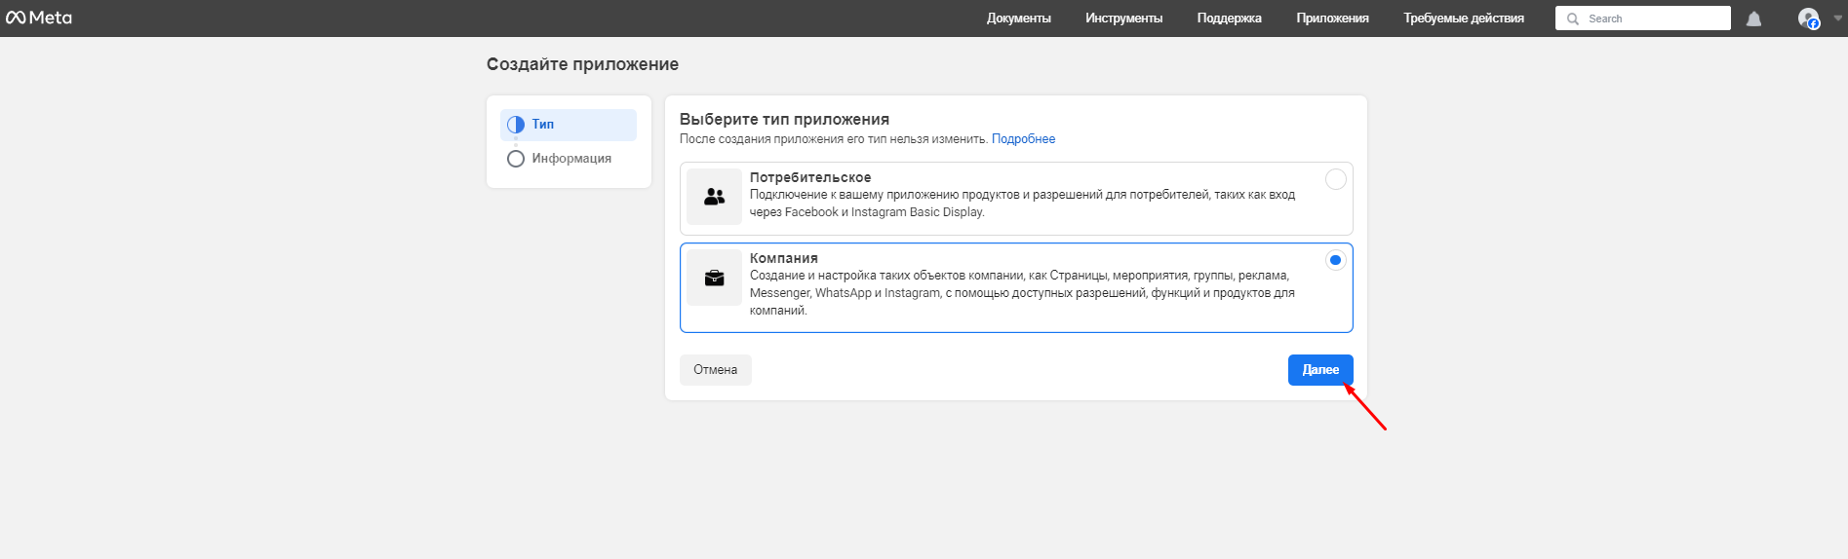Click the Meta logo in header
This screenshot has height=559, width=1848.
click(39, 18)
